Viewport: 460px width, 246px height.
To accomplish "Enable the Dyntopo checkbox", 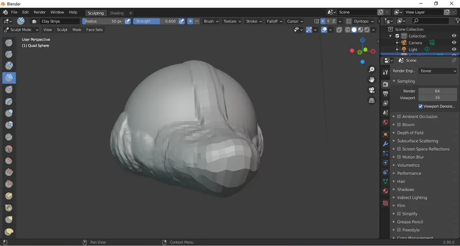I will [x=349, y=21].
